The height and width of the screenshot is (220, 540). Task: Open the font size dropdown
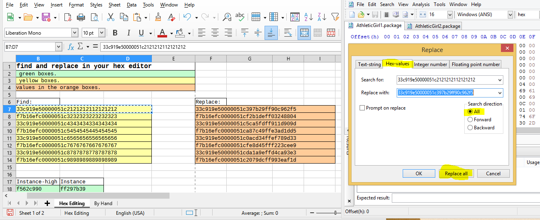[x=101, y=33]
